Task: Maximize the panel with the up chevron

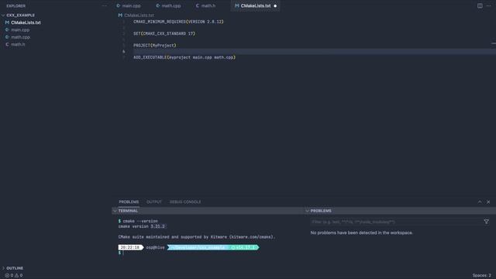Action: pyautogui.click(x=480, y=201)
